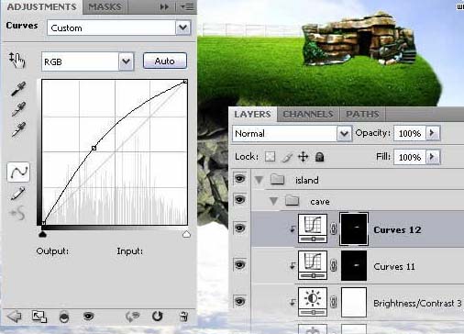Click the reset adjustment icon

click(x=157, y=316)
